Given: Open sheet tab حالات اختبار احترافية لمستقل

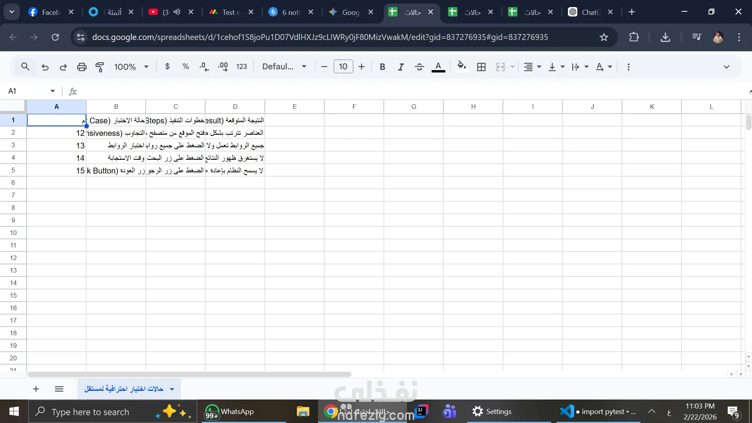Looking at the screenshot, I should tap(124, 389).
